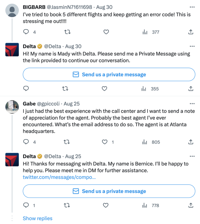The width and height of the screenshot is (200, 224).
Task: Like BIGBARB's tweet about booking flights
Action: pos(106,32)
